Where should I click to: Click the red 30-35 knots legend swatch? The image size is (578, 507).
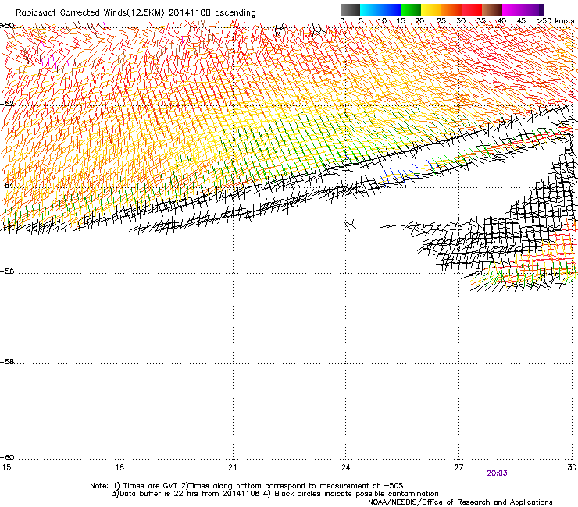[472, 9]
